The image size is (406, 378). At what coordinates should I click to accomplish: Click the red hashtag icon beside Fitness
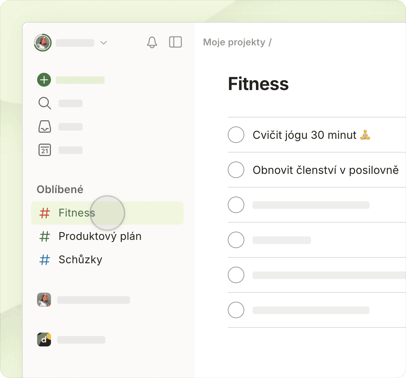[45, 213]
